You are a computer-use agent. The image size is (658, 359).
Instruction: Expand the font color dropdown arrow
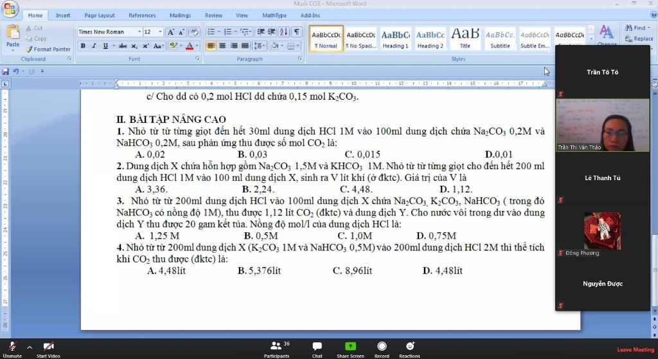(x=197, y=46)
